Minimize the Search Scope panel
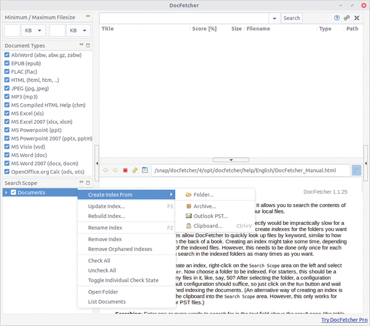Image resolution: width=370 pixels, height=326 pixels. tap(81, 182)
